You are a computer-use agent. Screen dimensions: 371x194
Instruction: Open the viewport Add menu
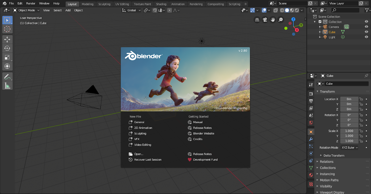(68, 10)
